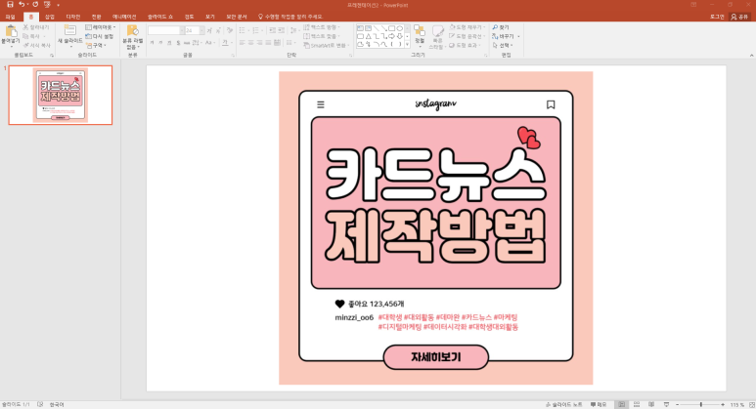Click 다시 설정 (Reset) slide button
756x409 pixels.
coord(100,36)
